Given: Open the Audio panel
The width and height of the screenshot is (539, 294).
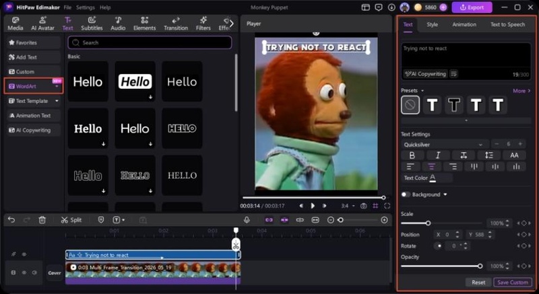Looking at the screenshot, I should 118,24.
